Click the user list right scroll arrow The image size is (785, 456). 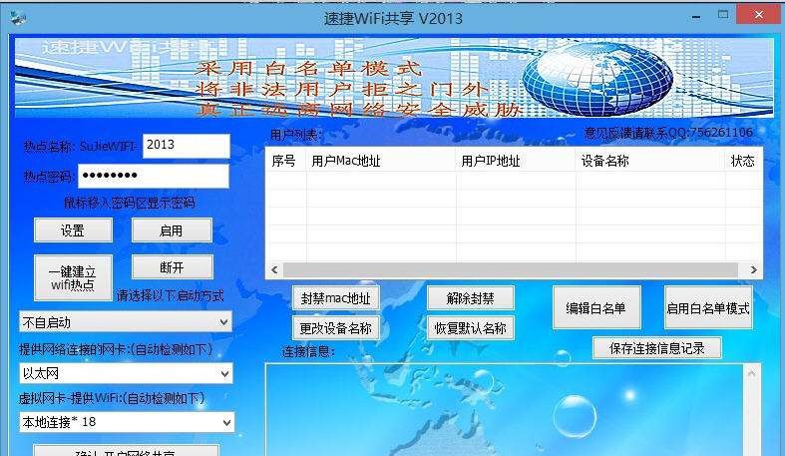753,269
